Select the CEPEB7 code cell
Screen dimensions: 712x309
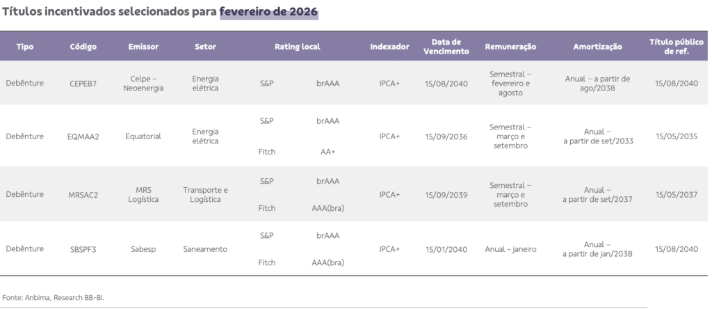[x=83, y=84]
